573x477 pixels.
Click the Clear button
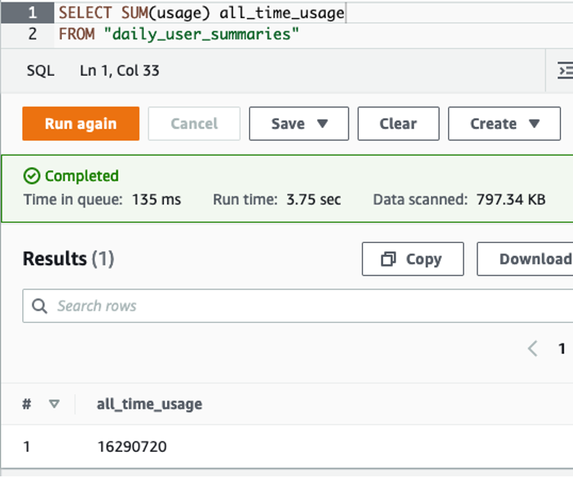tap(398, 124)
